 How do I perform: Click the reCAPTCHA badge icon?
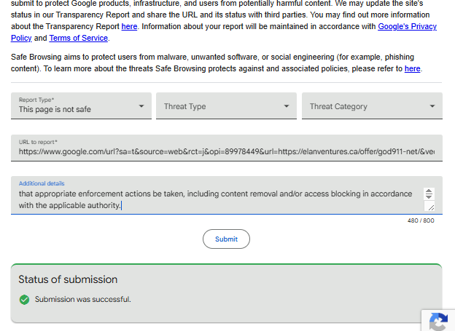tap(438, 321)
